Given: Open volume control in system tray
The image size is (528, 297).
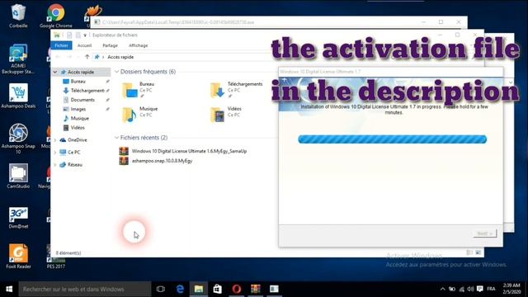Looking at the screenshot, I should click(x=471, y=289).
